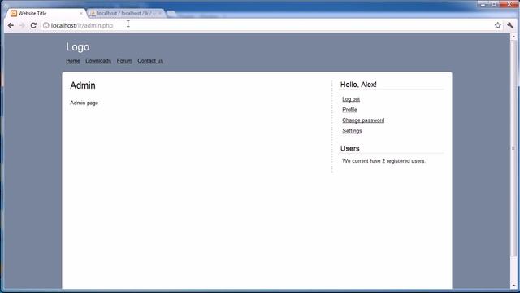Click the Logo heading text

(78, 47)
